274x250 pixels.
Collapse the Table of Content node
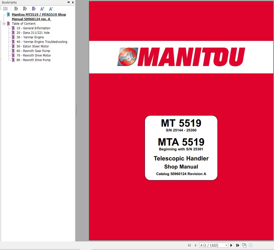(x=4, y=23)
